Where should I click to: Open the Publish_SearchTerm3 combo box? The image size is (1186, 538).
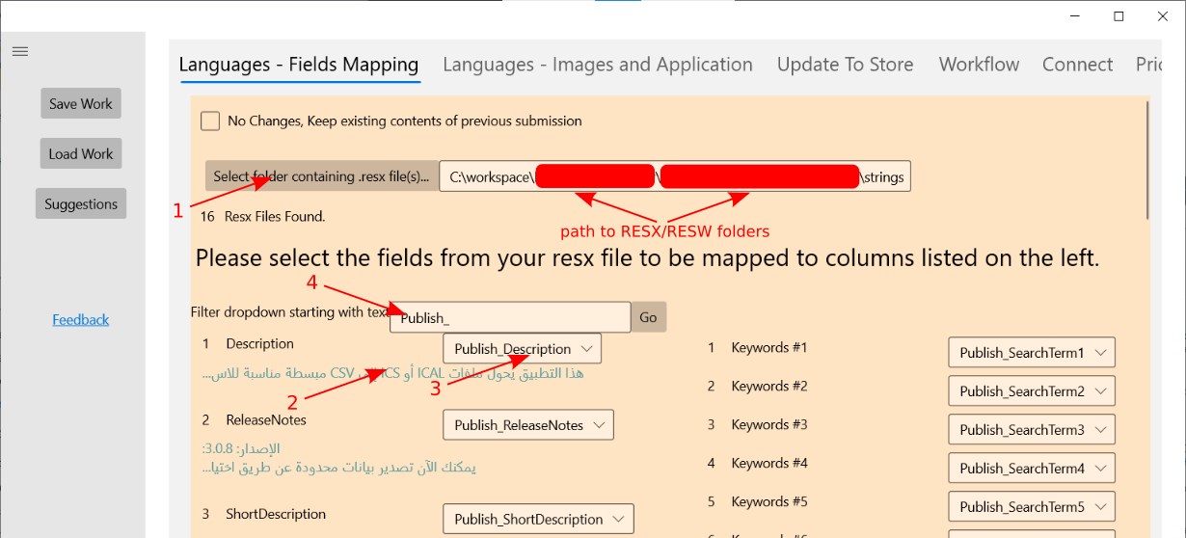point(1032,430)
